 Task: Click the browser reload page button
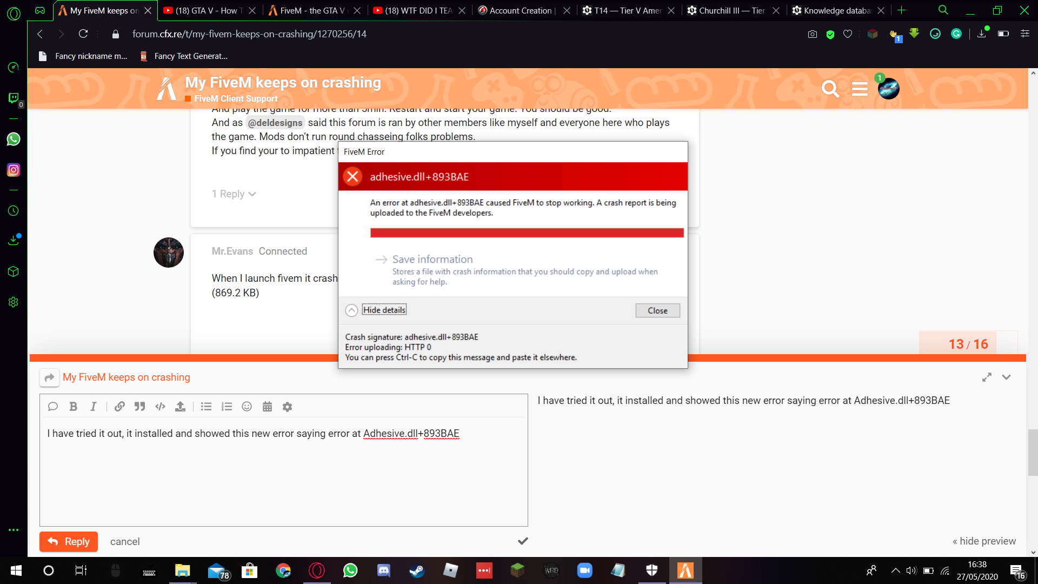tap(83, 34)
